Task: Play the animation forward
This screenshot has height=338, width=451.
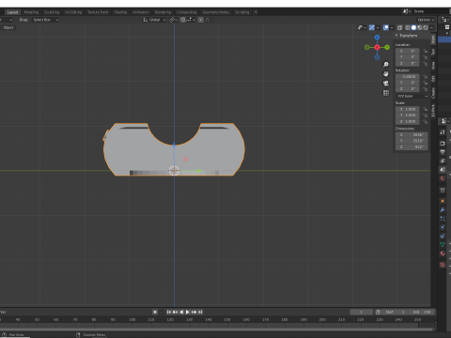Action: [187, 312]
